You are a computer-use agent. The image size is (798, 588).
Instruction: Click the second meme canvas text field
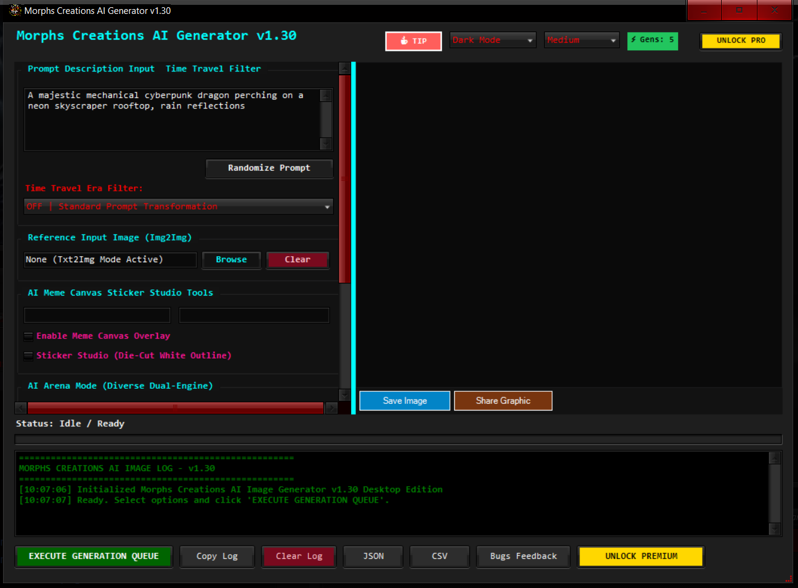(254, 315)
